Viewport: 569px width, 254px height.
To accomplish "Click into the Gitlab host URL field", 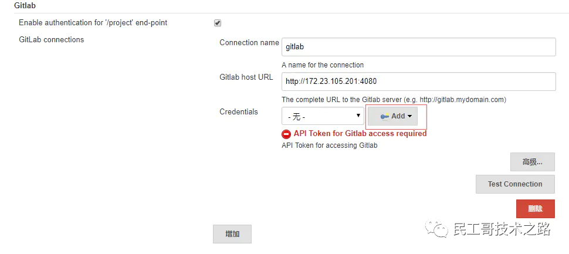I will click(418, 82).
